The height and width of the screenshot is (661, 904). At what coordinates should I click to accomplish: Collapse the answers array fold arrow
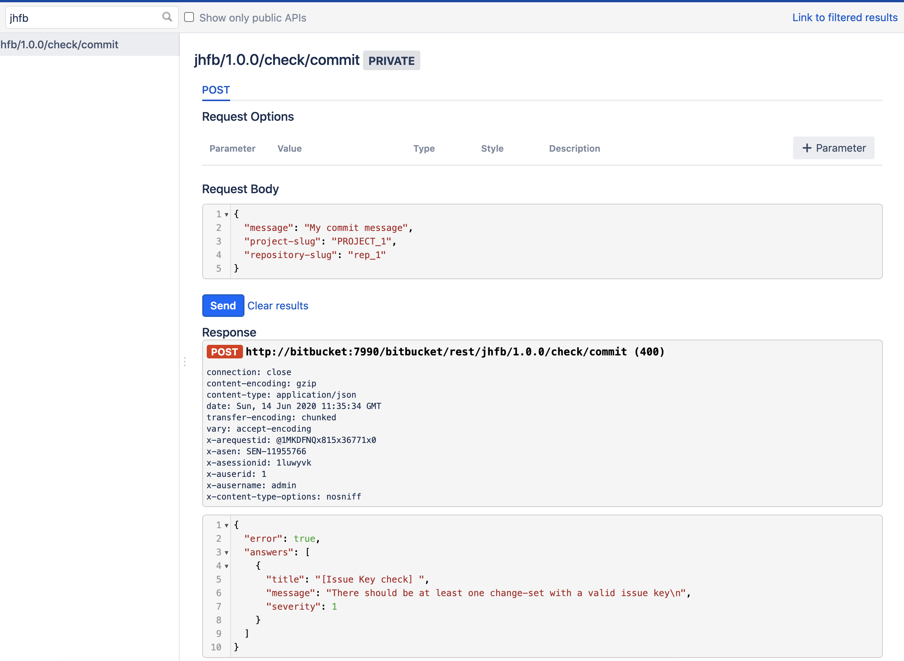(x=226, y=553)
